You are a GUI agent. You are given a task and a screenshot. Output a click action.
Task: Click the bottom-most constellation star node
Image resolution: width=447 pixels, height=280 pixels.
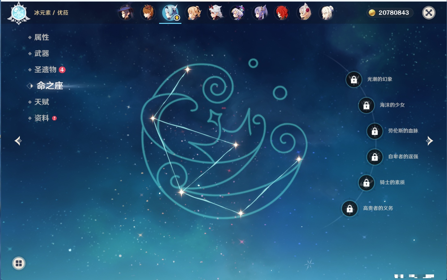(x=241, y=213)
